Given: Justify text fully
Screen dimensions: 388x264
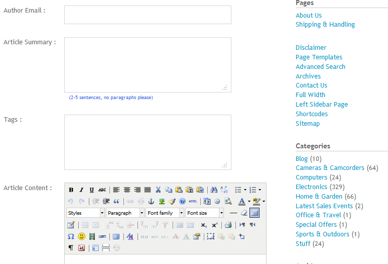Looking at the screenshot, I should pyautogui.click(x=148, y=190).
